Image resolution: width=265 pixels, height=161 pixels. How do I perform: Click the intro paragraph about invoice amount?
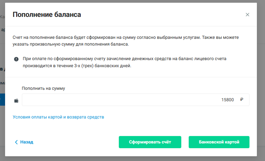point(126,41)
